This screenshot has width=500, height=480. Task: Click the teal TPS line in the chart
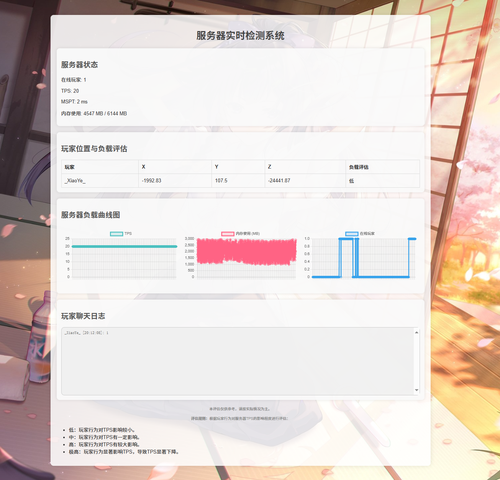(x=125, y=246)
